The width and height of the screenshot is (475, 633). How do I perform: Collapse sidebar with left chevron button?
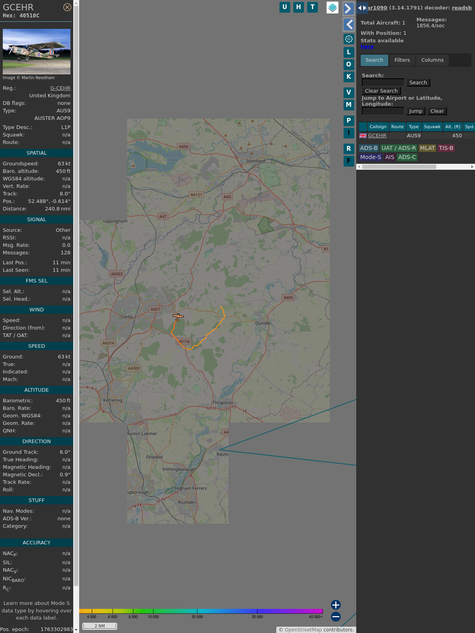coord(348,25)
